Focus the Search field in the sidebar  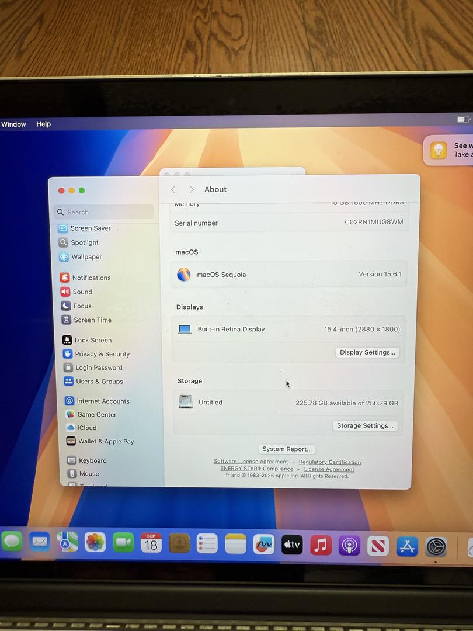point(104,212)
